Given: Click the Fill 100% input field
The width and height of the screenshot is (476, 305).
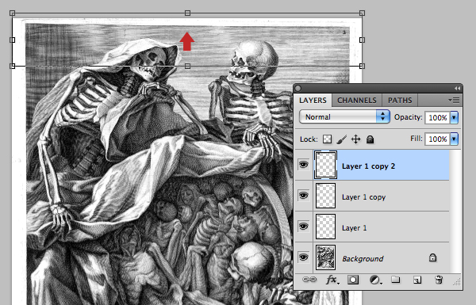Looking at the screenshot, I should coord(438,139).
